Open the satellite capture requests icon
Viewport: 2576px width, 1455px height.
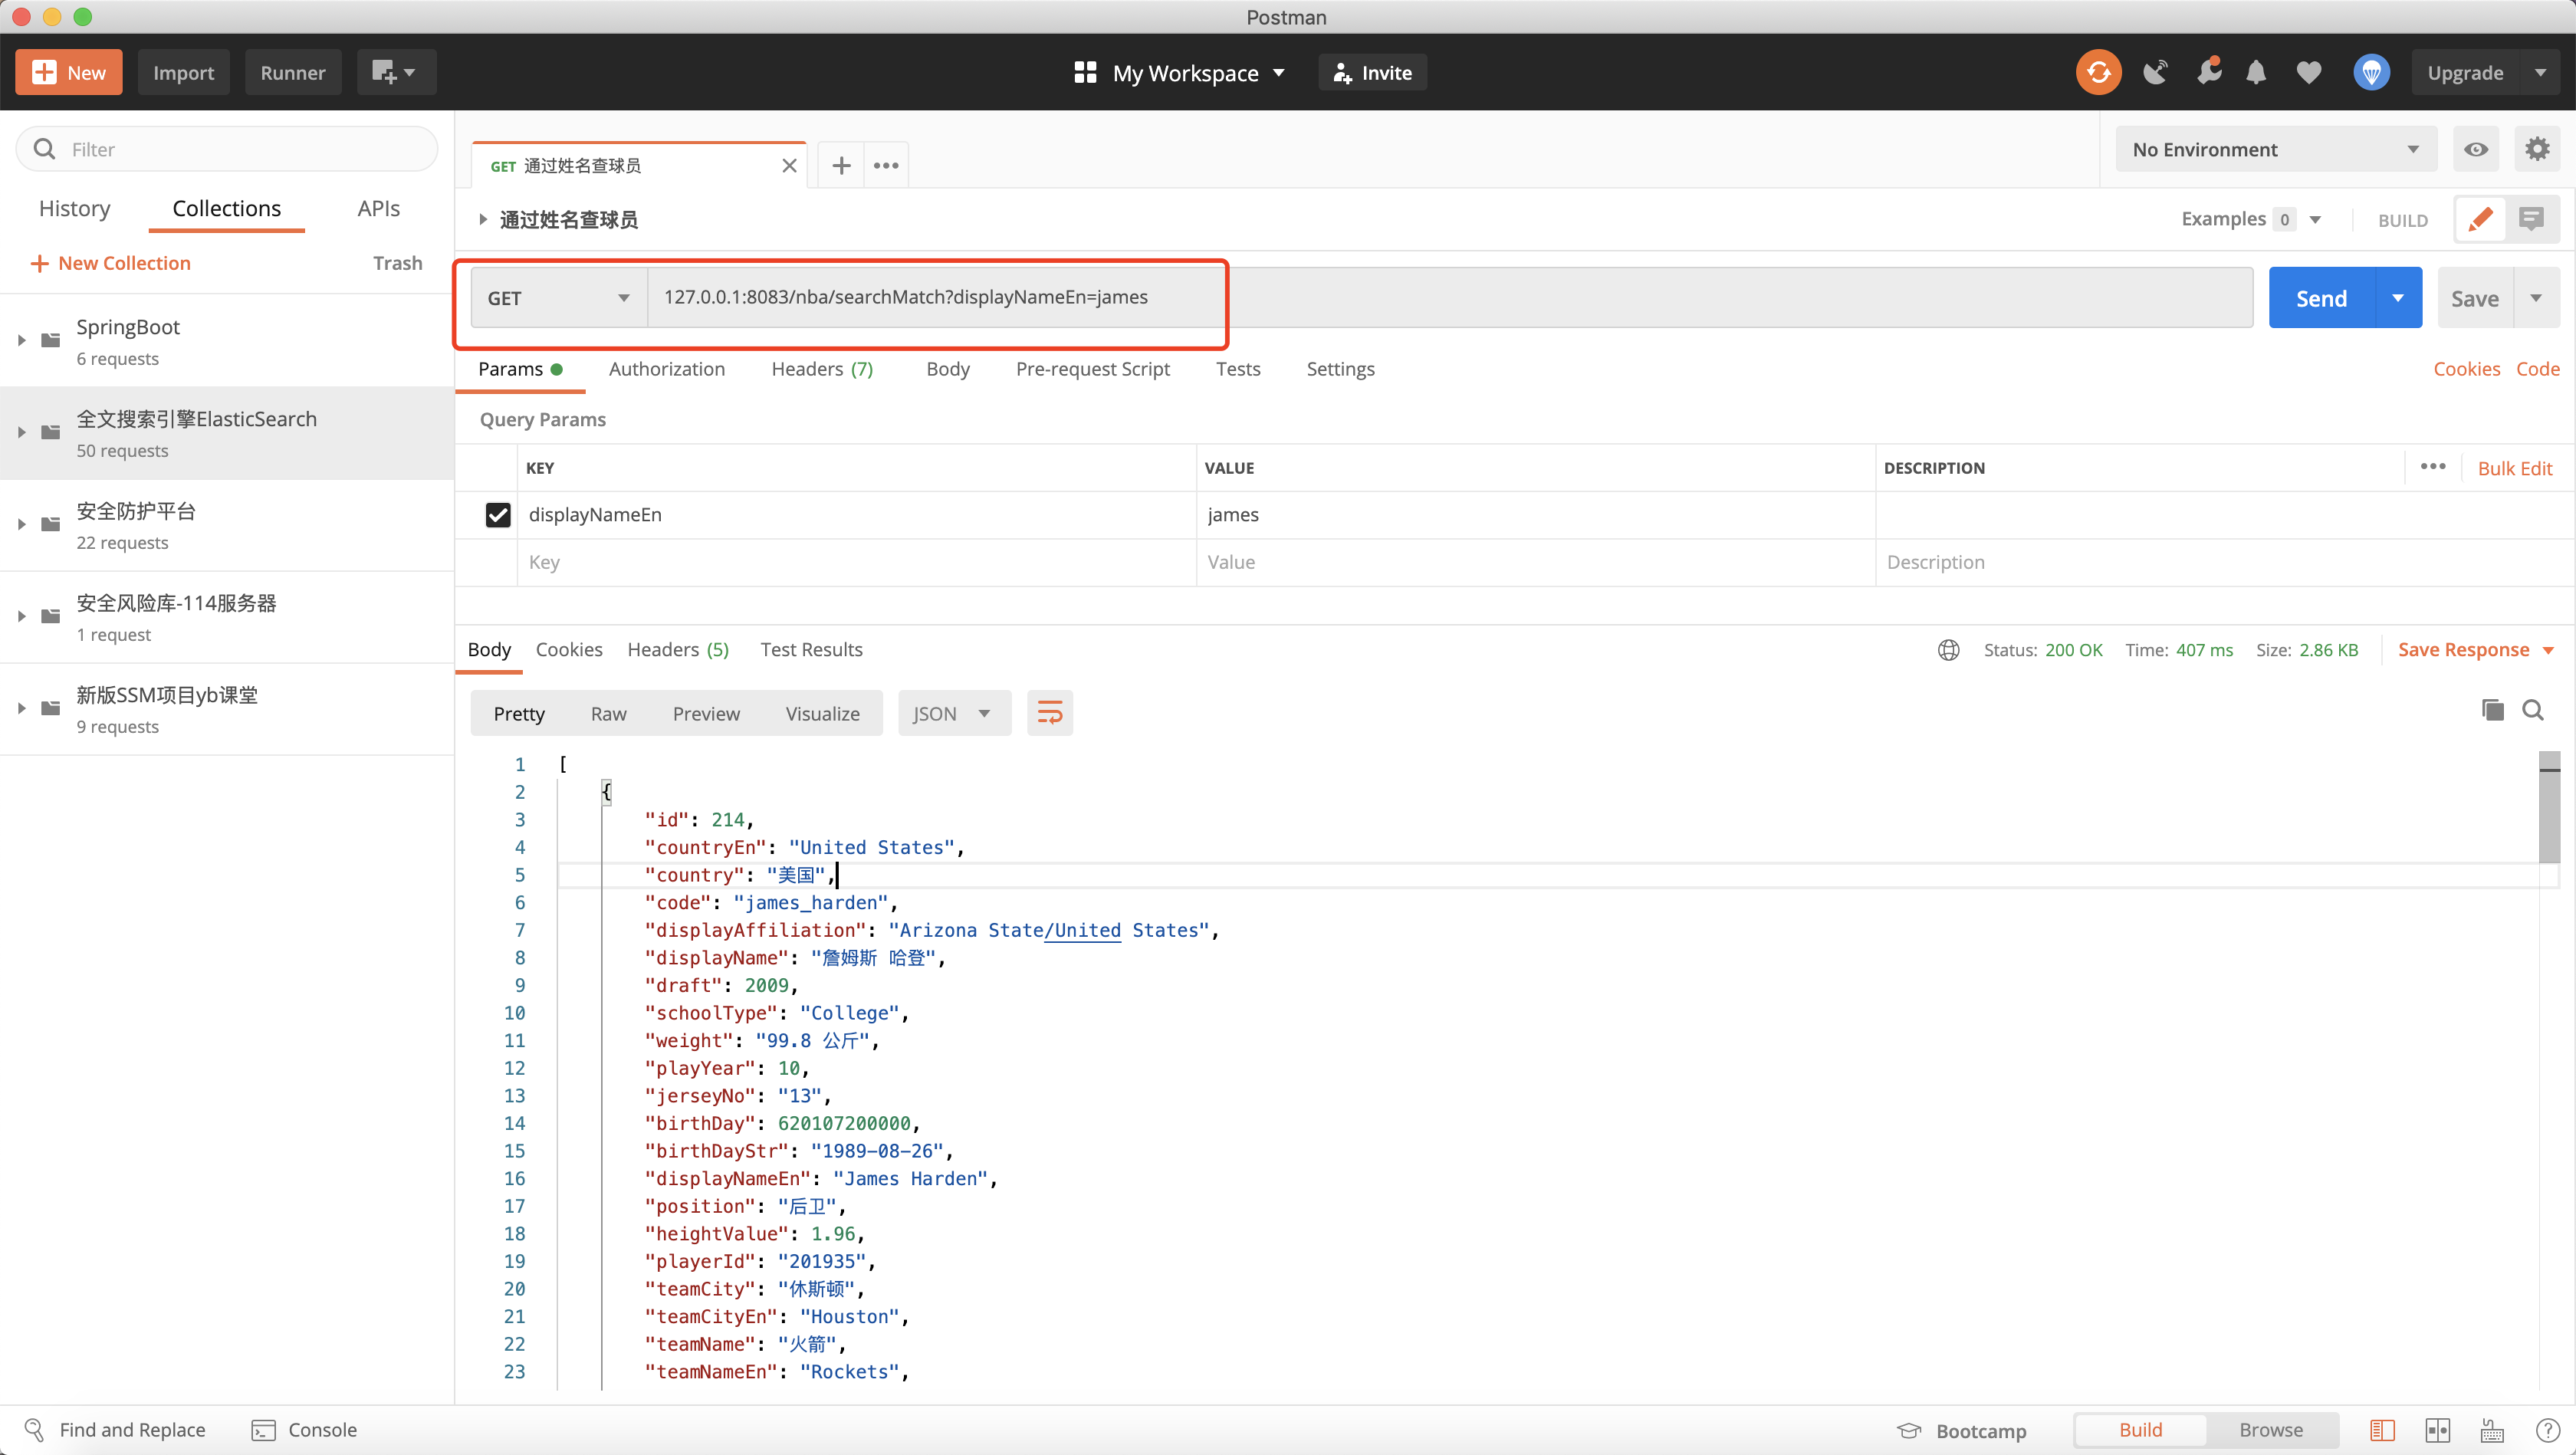[2155, 72]
